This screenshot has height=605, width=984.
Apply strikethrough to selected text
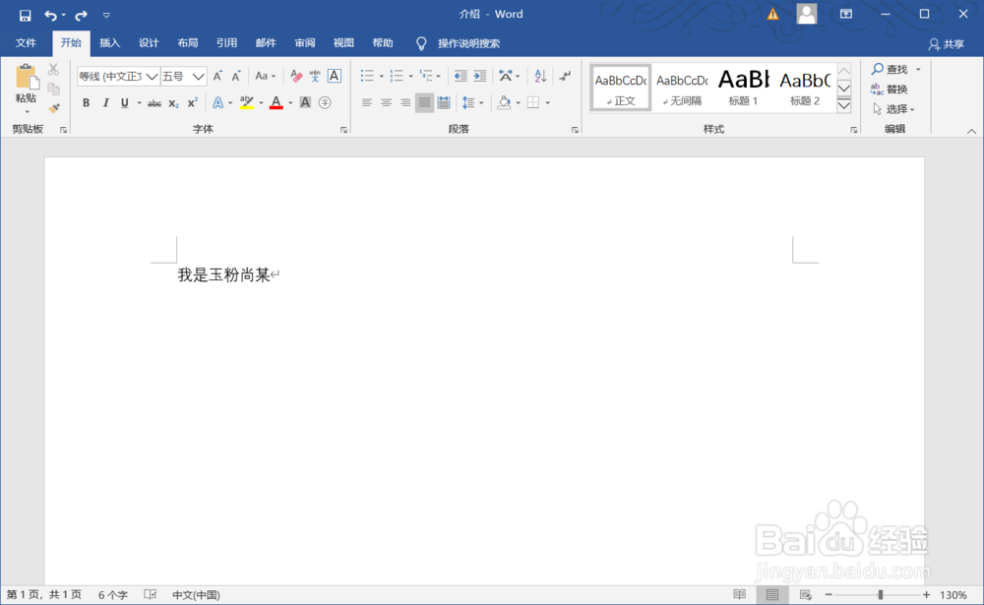pos(153,102)
